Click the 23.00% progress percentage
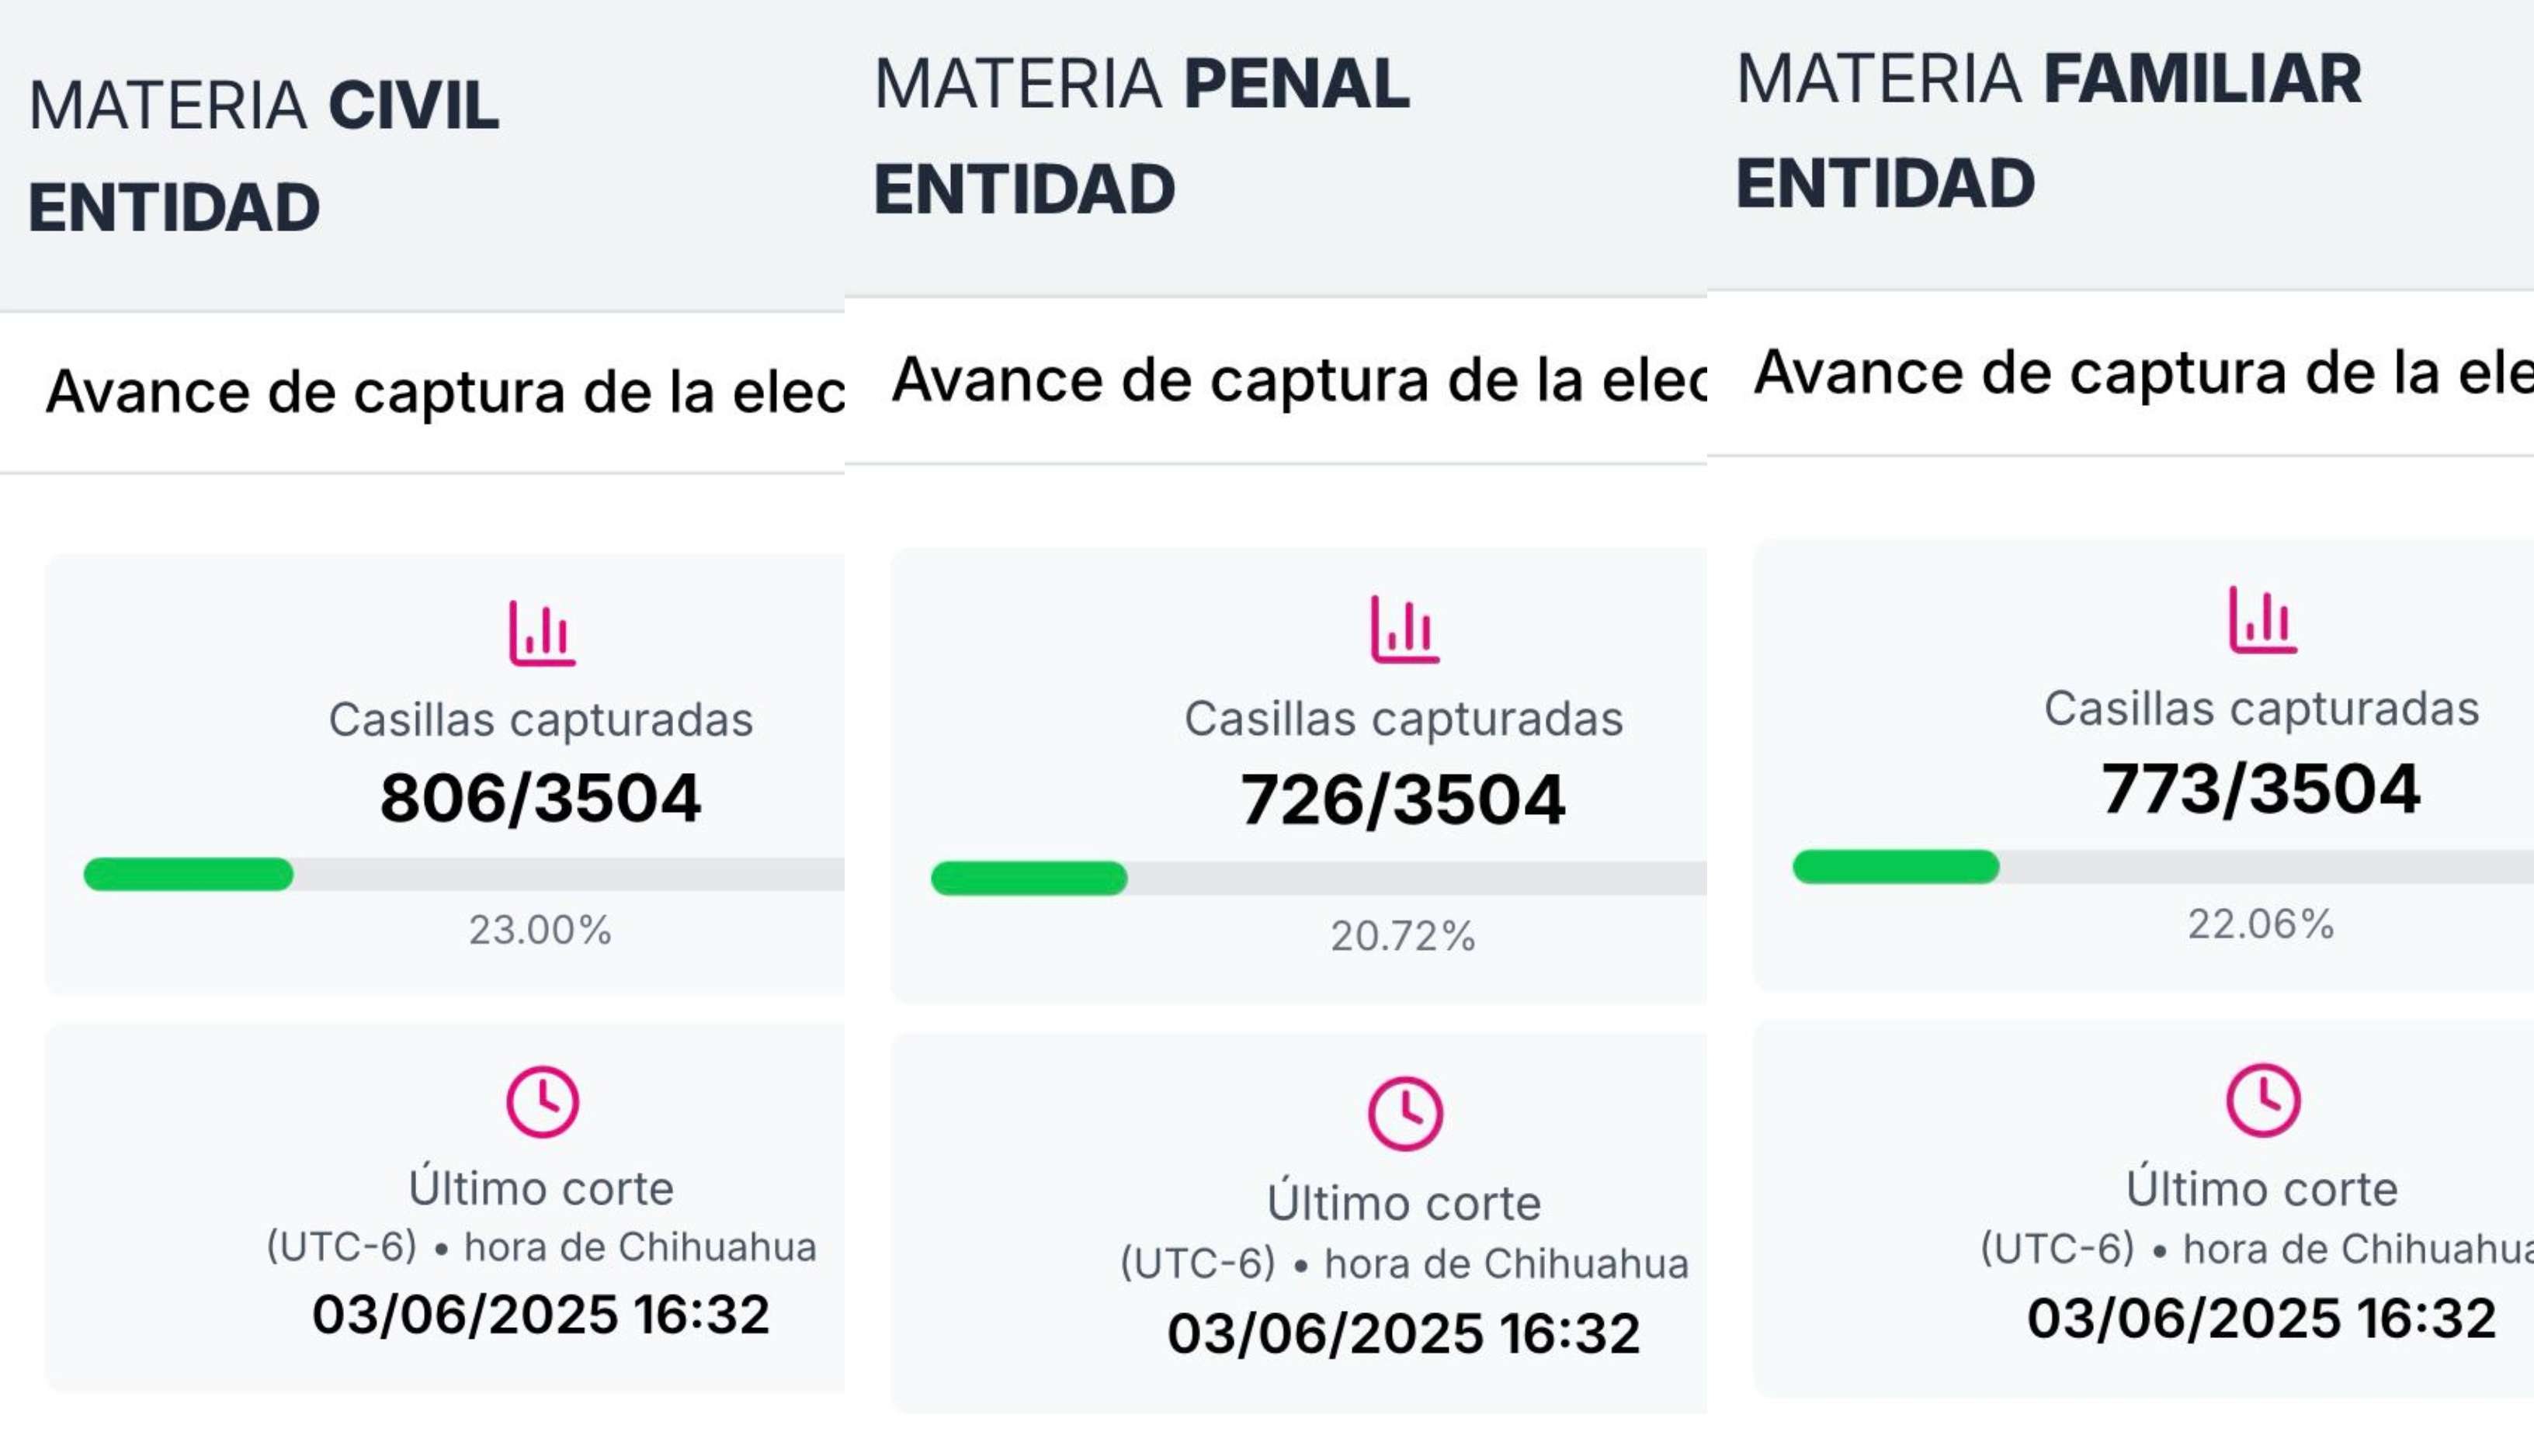The height and width of the screenshot is (1456, 2534). 540,930
